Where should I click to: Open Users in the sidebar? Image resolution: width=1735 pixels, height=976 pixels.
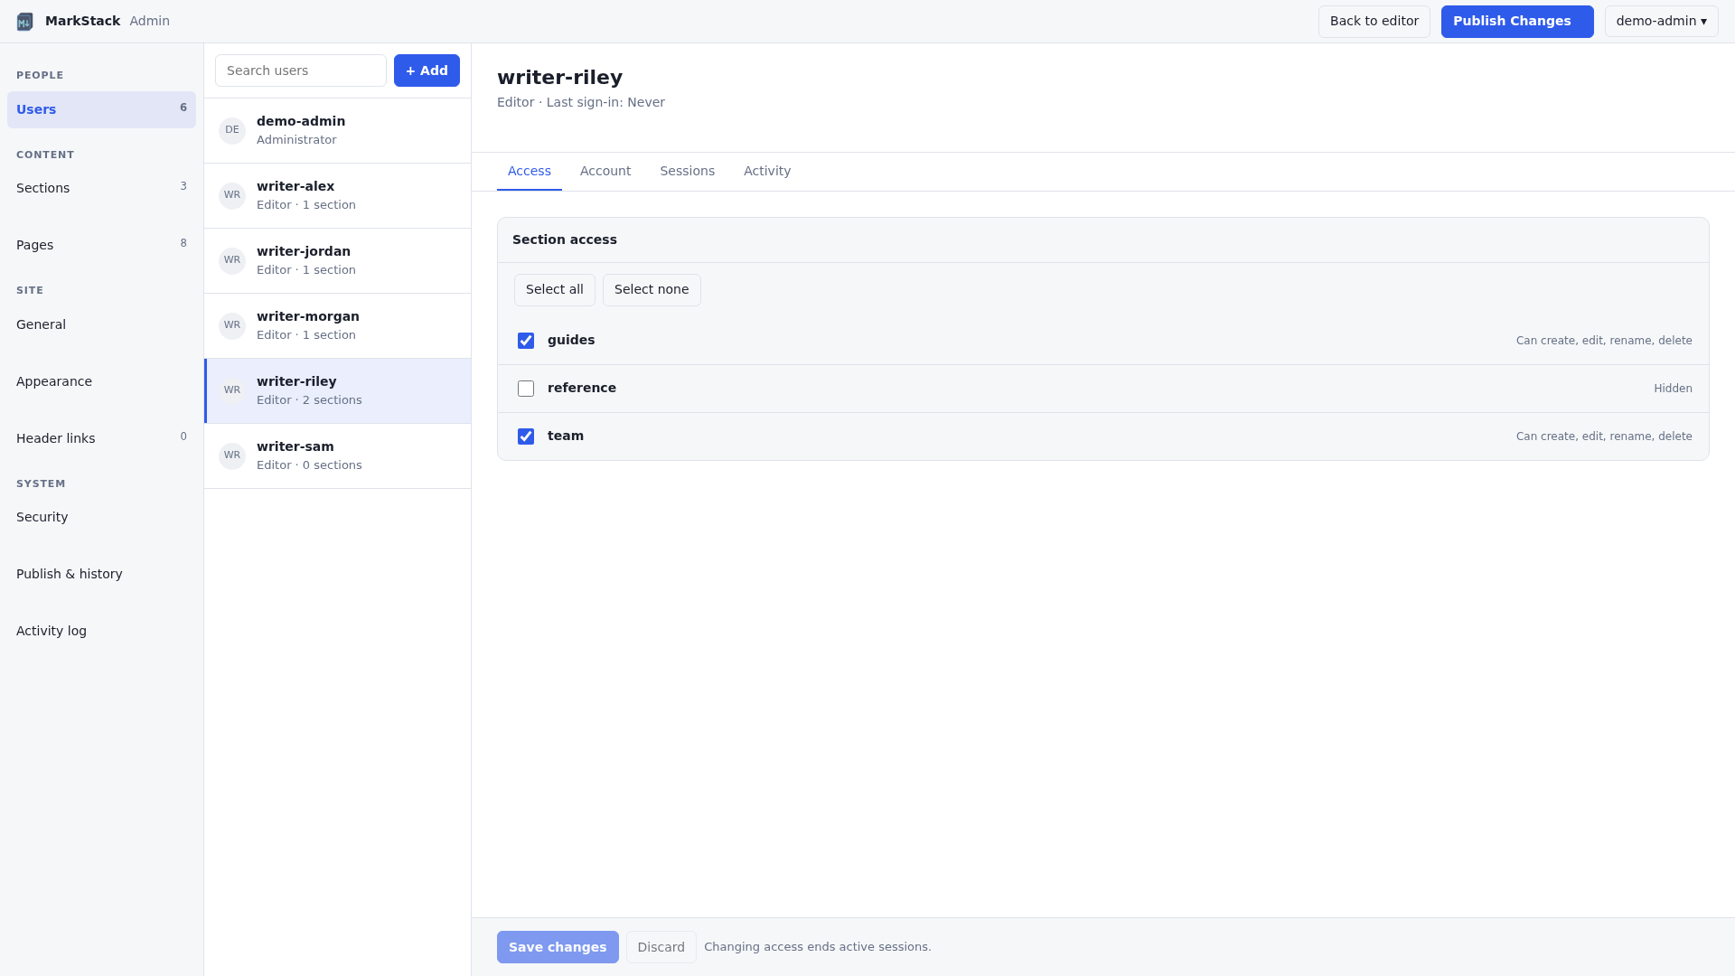[x=101, y=109]
